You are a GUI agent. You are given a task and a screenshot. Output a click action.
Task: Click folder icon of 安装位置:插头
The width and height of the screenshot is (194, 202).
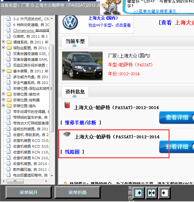tap(9, 106)
